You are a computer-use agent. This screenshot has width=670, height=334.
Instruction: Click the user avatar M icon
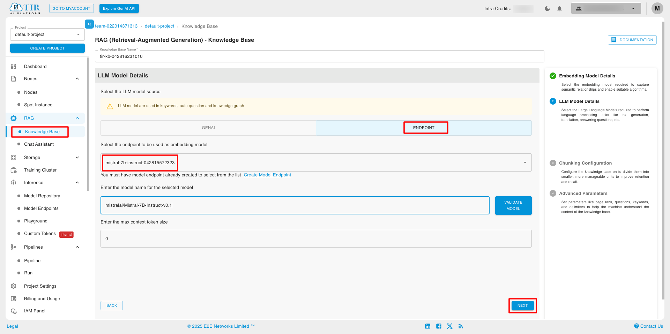pyautogui.click(x=657, y=9)
